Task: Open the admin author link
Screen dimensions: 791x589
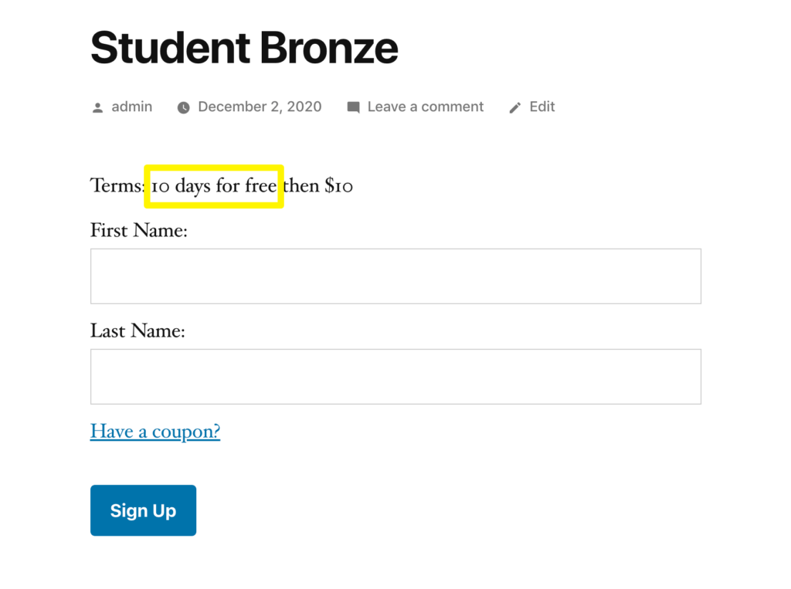Action: point(131,107)
